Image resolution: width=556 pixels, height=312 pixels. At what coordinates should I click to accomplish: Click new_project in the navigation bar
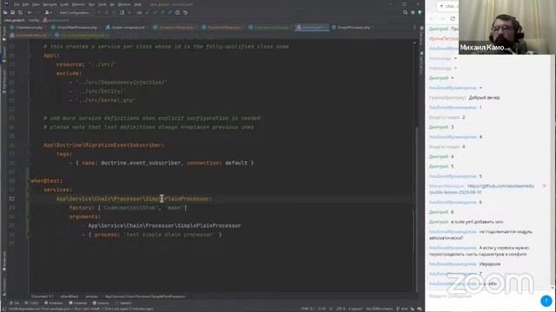tap(14, 20)
